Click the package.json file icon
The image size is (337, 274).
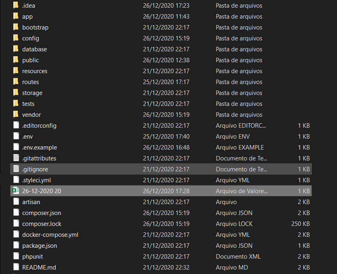point(16,245)
